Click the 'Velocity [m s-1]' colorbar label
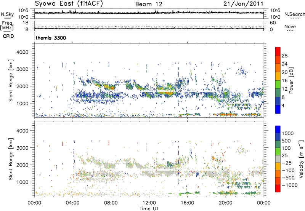Viewport: 305px width, 211px height. (301, 159)
